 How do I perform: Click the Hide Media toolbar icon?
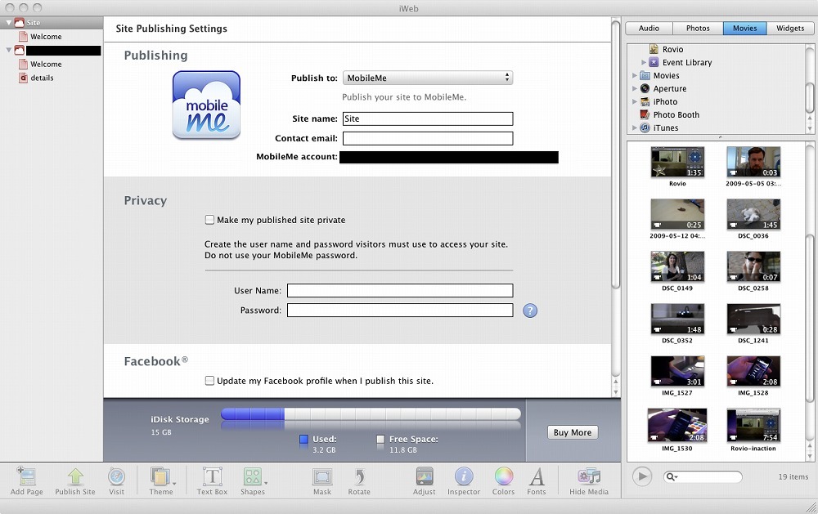[589, 476]
